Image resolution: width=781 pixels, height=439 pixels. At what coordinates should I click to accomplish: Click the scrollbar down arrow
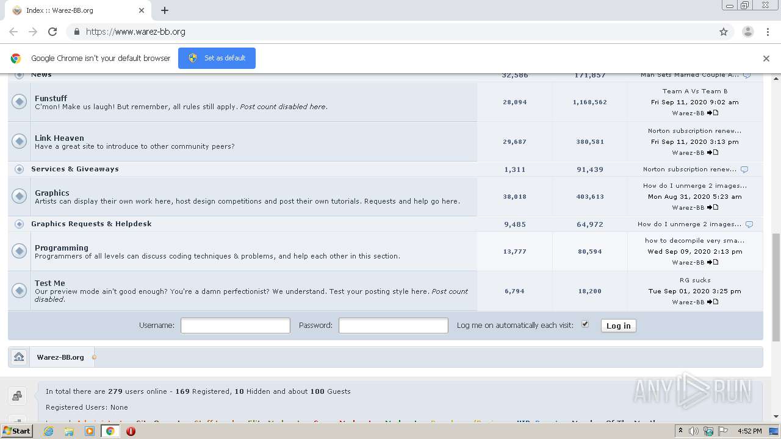pyautogui.click(x=776, y=417)
